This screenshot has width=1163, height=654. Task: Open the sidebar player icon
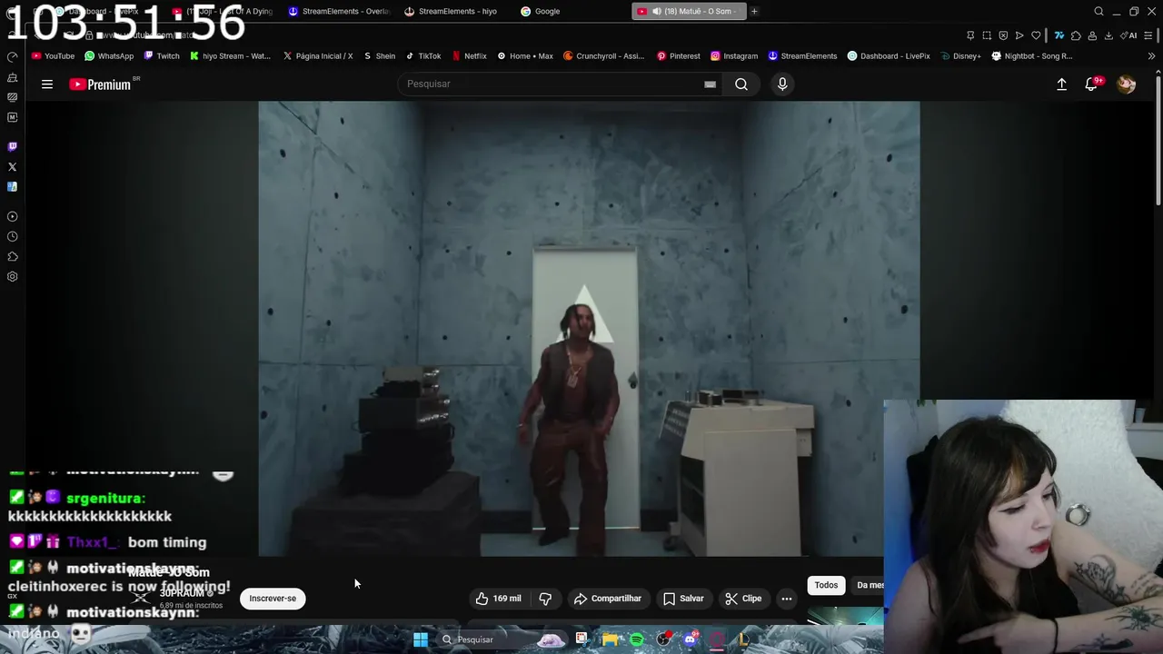(12, 216)
